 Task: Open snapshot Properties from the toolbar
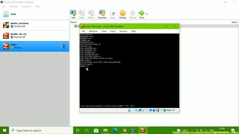click(x=102, y=14)
